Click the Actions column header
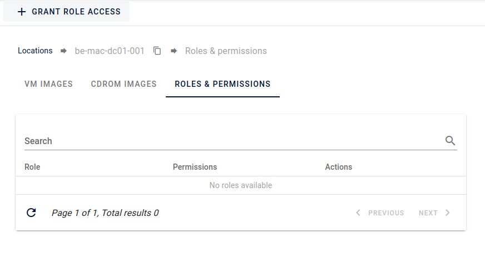Image resolution: width=485 pixels, height=266 pixels. click(338, 167)
